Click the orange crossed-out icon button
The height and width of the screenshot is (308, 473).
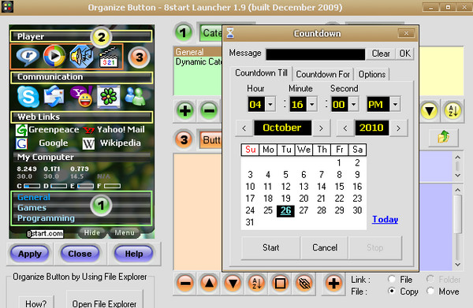tap(304, 284)
